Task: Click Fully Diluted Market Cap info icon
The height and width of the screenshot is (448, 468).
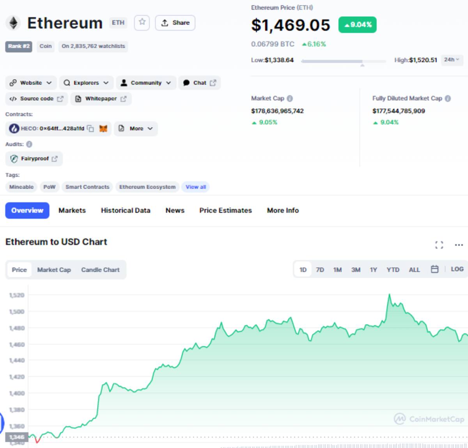Action: click(448, 99)
